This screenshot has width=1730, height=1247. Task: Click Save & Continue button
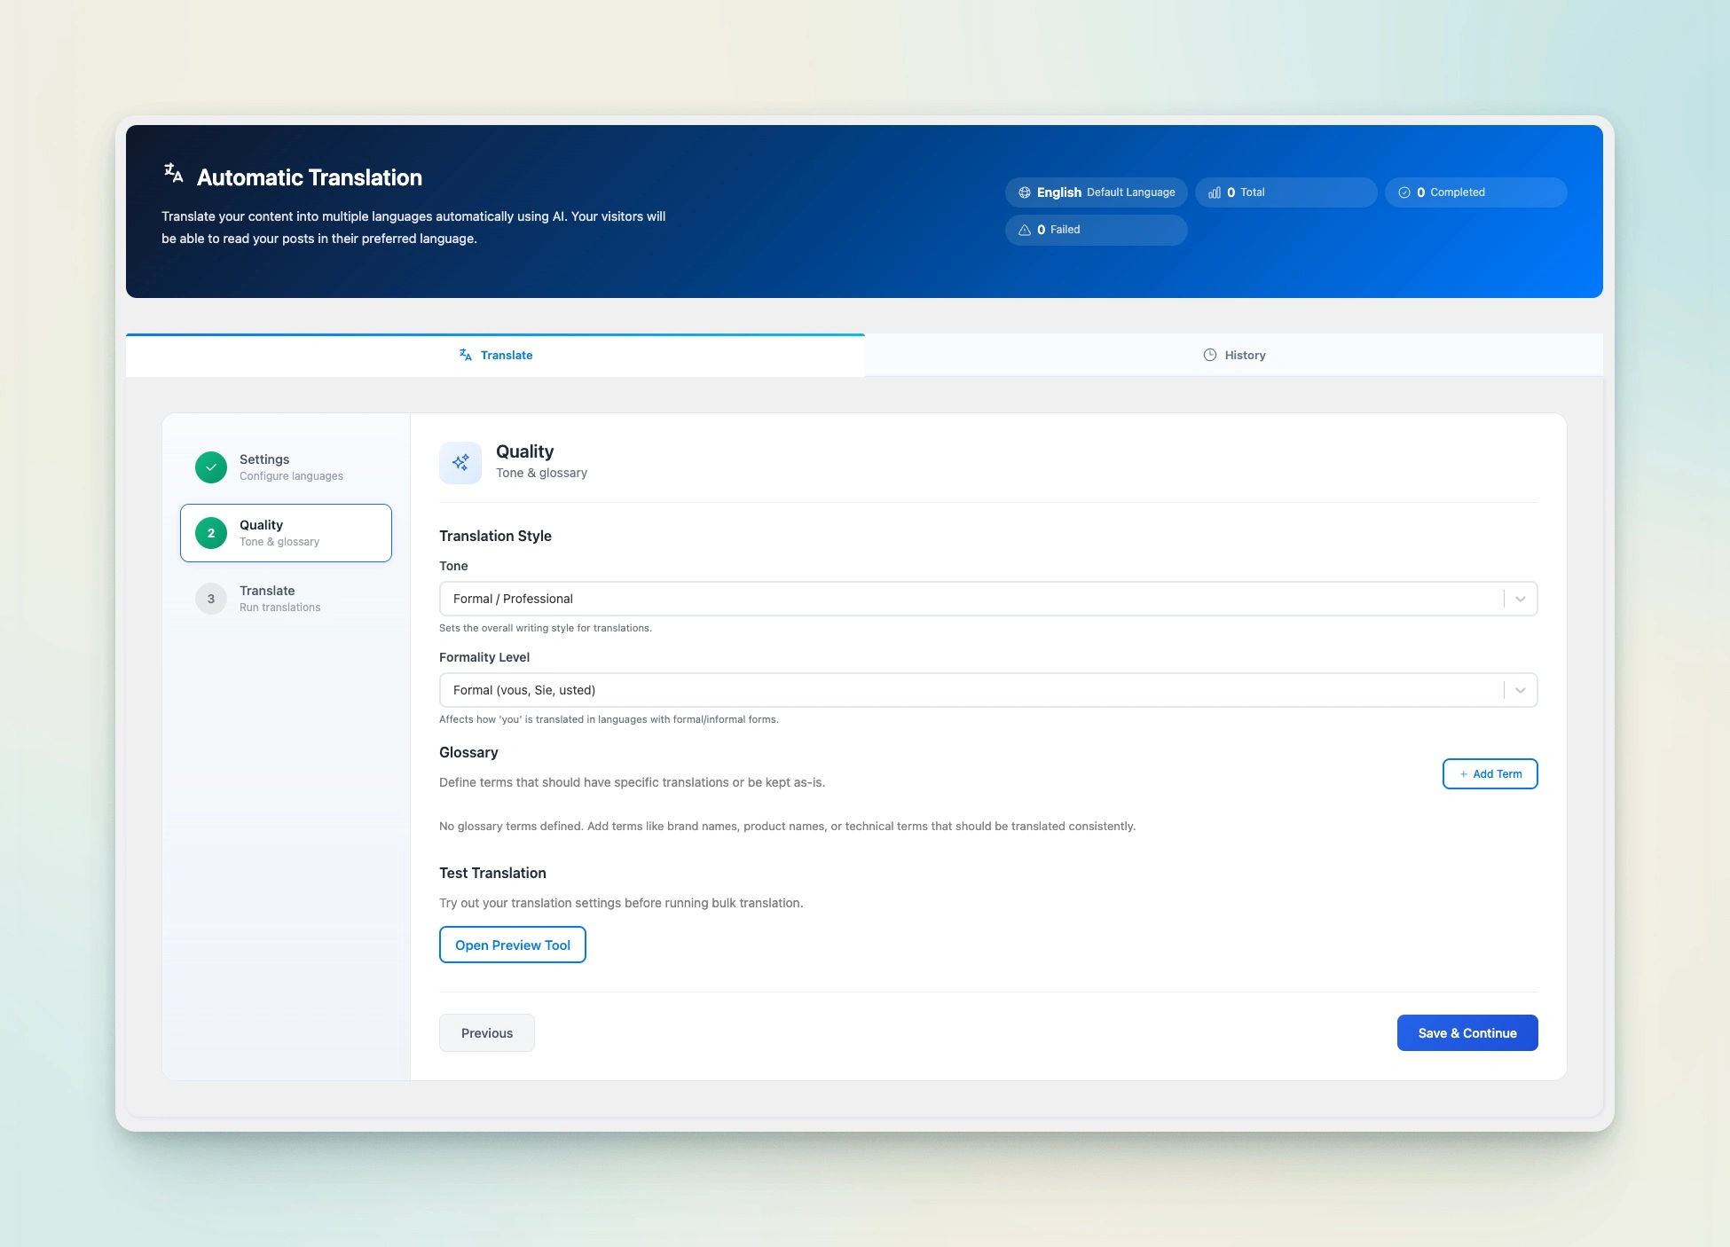1467,1033
